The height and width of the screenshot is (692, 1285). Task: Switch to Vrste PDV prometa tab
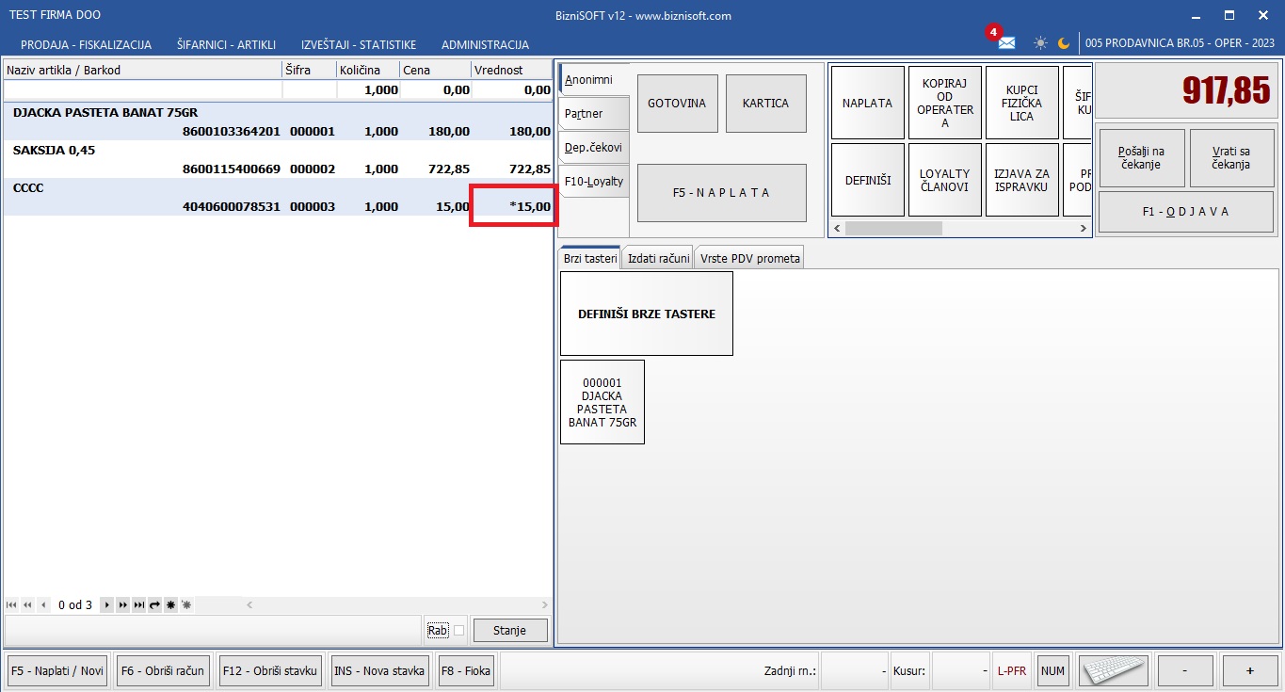pos(750,259)
